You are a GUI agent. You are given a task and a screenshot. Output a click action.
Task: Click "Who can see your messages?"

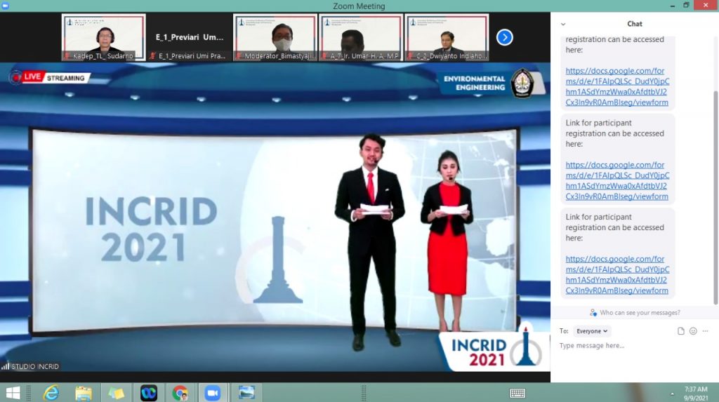635,312
